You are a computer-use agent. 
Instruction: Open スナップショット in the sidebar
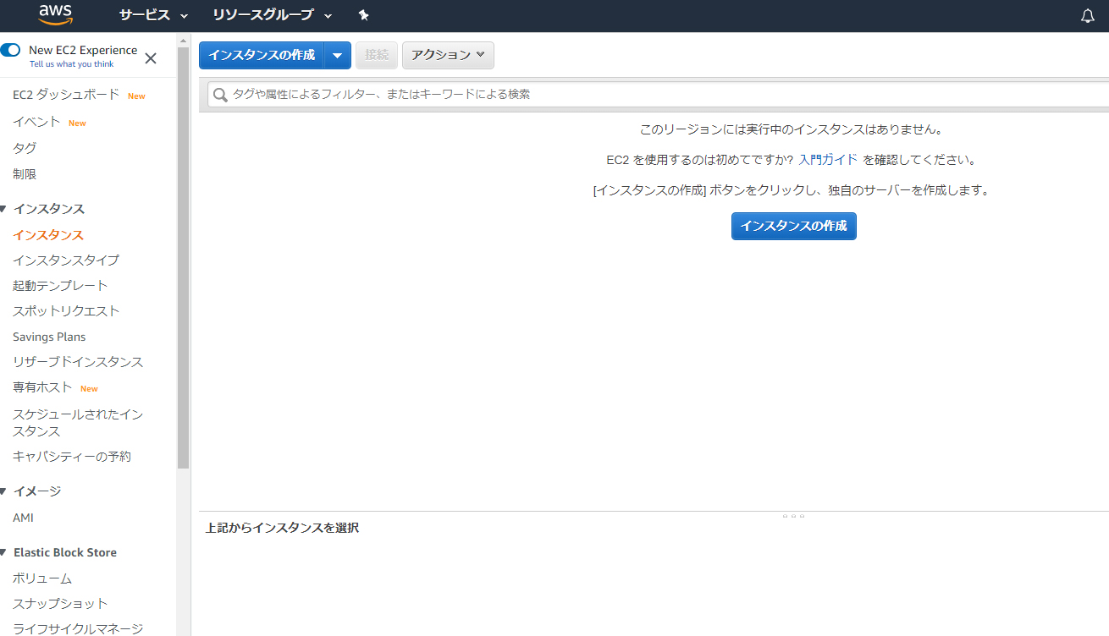coord(60,604)
